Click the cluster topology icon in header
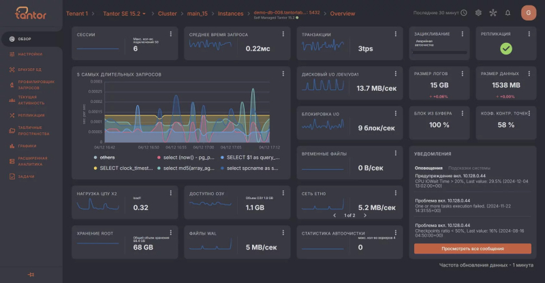The width and height of the screenshot is (545, 283). click(x=493, y=12)
